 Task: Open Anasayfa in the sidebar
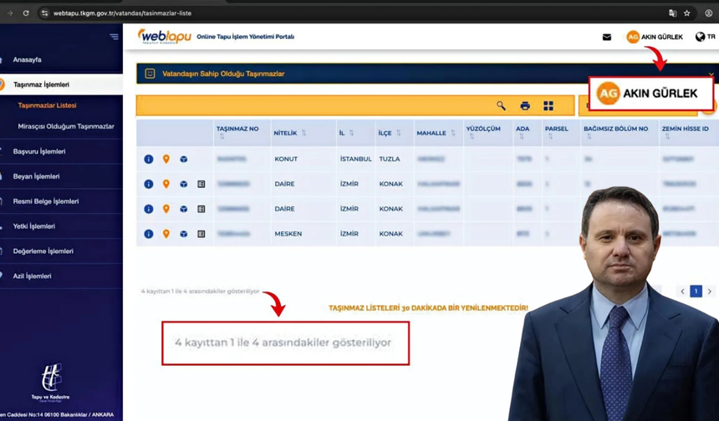[28, 60]
